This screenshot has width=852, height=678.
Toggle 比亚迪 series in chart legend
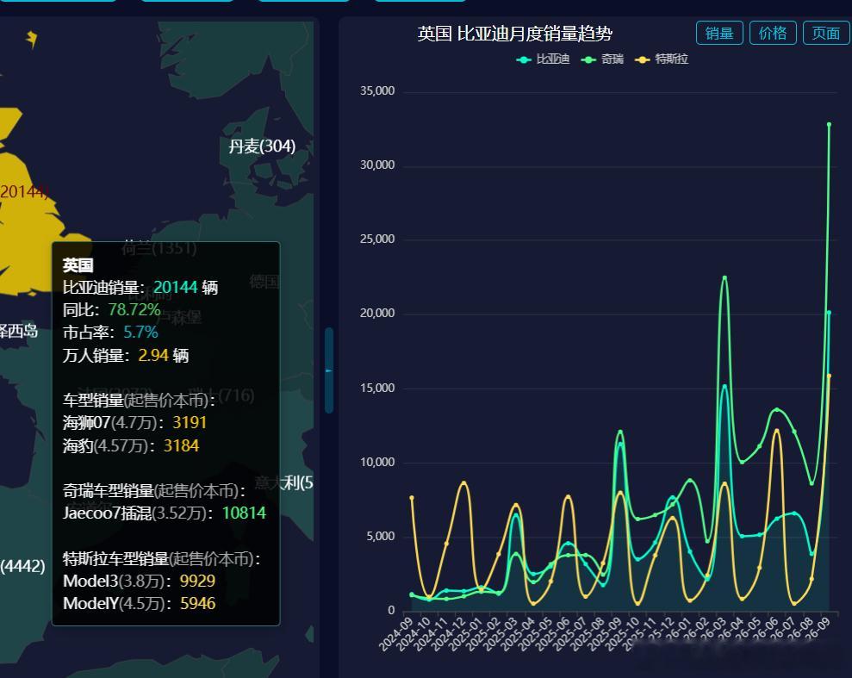click(543, 59)
